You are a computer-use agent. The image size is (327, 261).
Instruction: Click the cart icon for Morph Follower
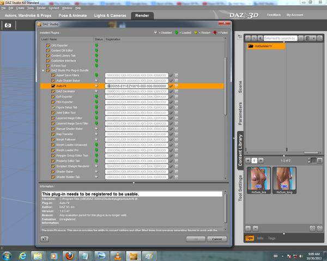(176, 139)
